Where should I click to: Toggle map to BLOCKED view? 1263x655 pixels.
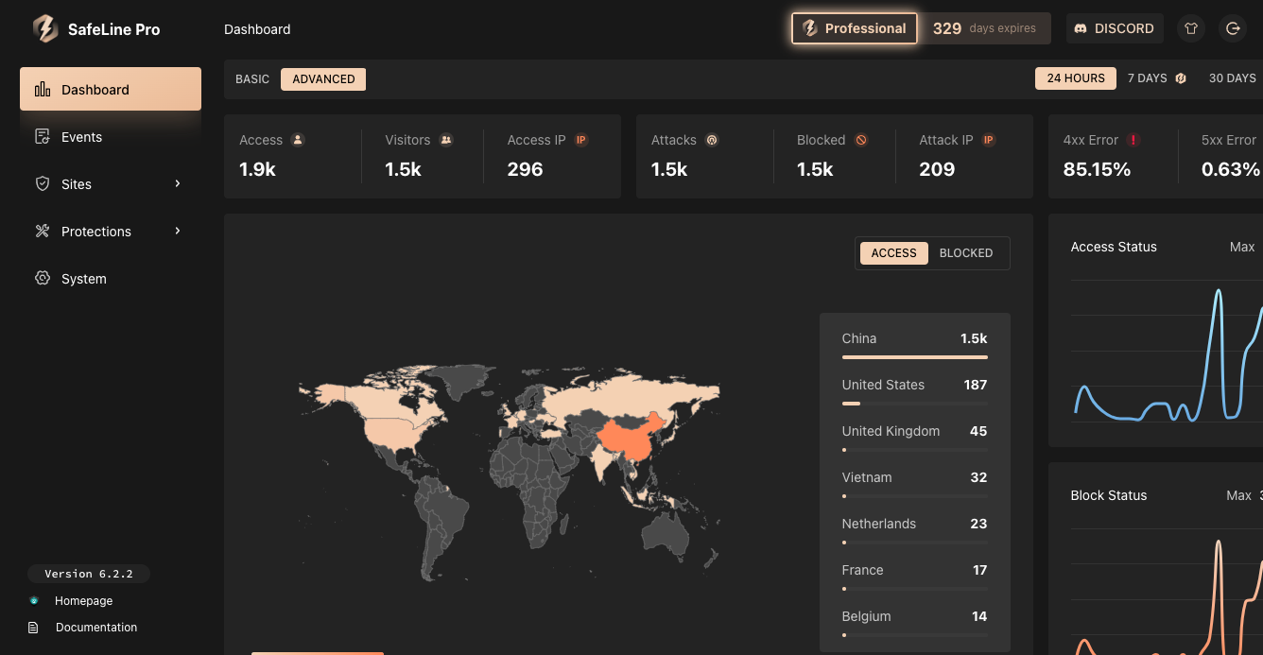tap(966, 253)
